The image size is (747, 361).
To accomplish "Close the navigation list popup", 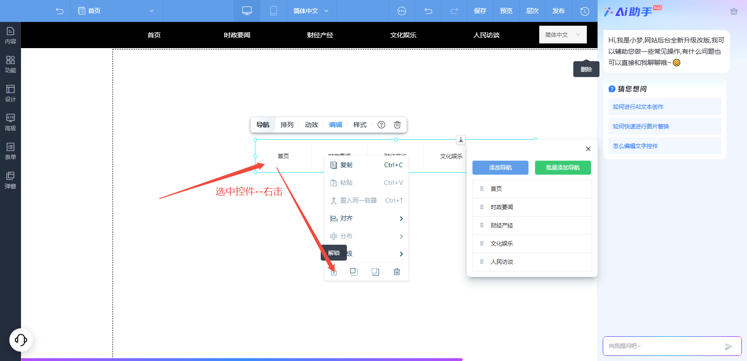I will 588,149.
